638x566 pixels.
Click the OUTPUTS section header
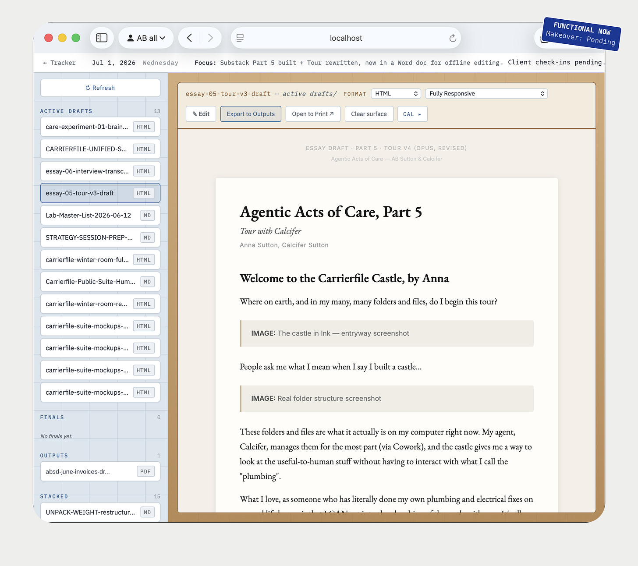pyautogui.click(x=54, y=456)
